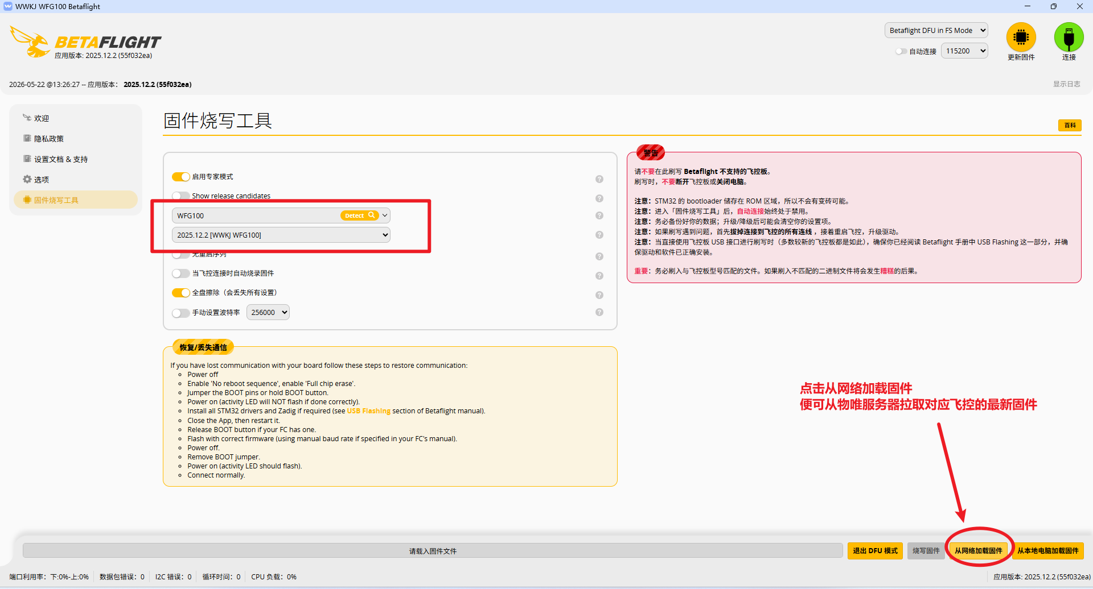Image resolution: width=1093 pixels, height=589 pixels.
Task: Open the 选项 sidebar entry
Action: point(76,180)
